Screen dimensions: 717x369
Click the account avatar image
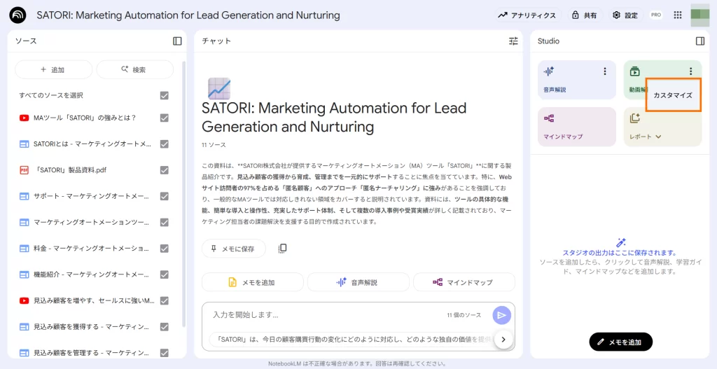[700, 15]
